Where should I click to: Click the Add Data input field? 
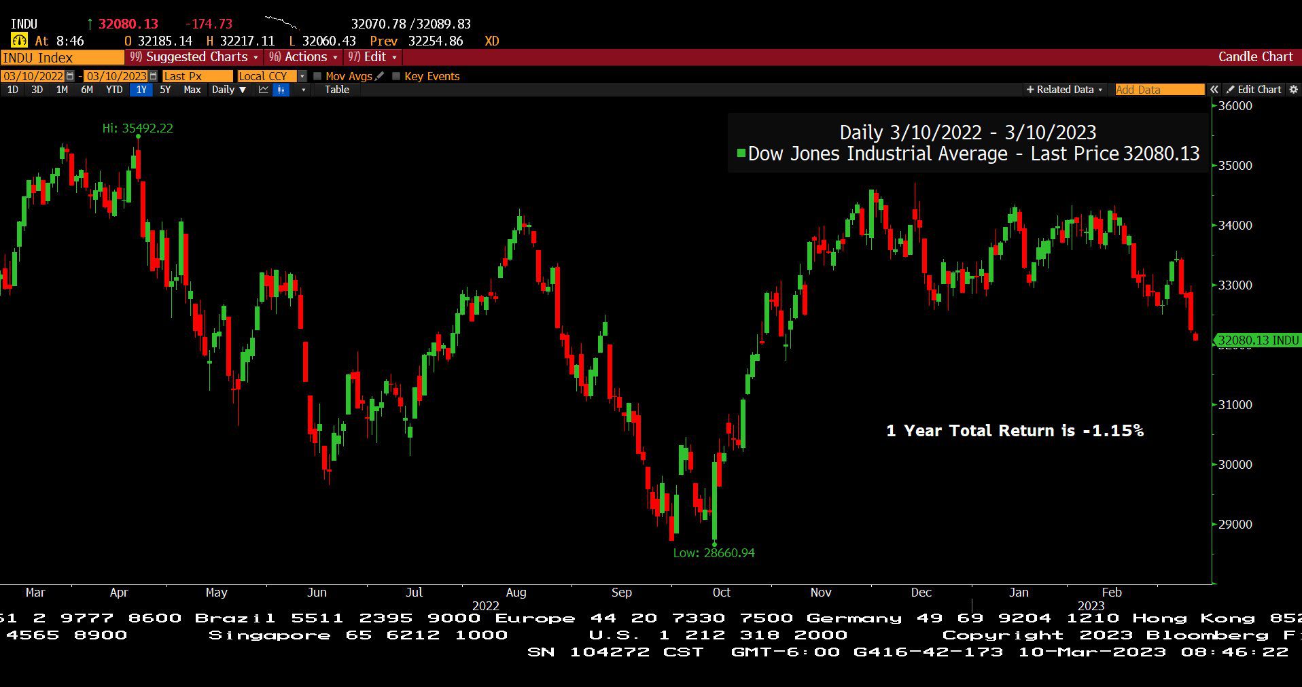point(1160,90)
